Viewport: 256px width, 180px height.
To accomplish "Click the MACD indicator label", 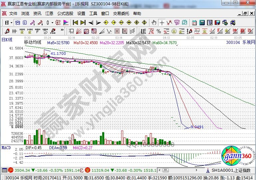I will click(6, 147).
